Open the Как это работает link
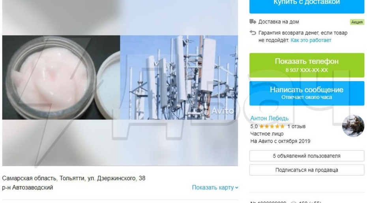 311,40
